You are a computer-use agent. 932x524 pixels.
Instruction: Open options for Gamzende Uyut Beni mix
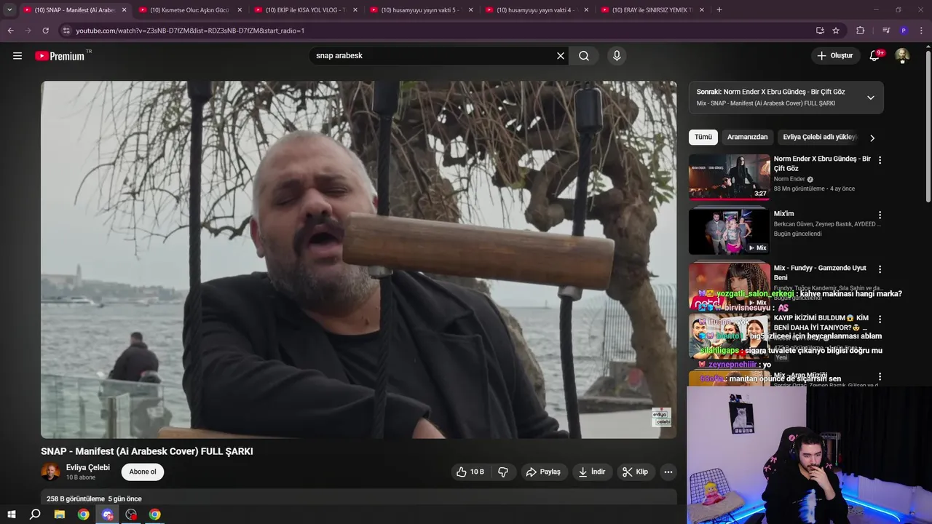tap(880, 269)
